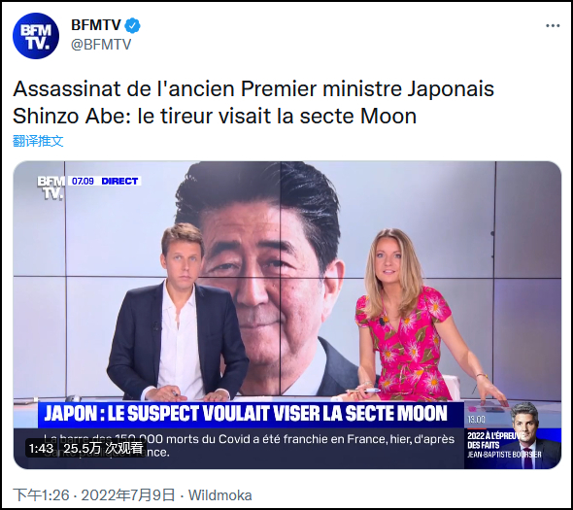The width and height of the screenshot is (573, 510).
Task: Click the Wildmoka source link
Action: tap(220, 495)
